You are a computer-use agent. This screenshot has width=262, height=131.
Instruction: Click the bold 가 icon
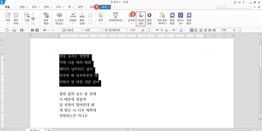coord(157,30)
